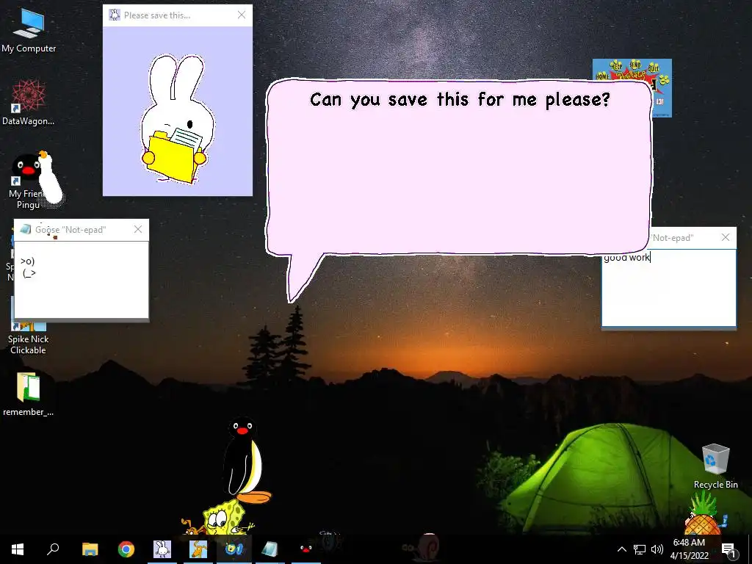This screenshot has height=564, width=752.
Task: Show hidden system tray icons
Action: click(x=621, y=549)
